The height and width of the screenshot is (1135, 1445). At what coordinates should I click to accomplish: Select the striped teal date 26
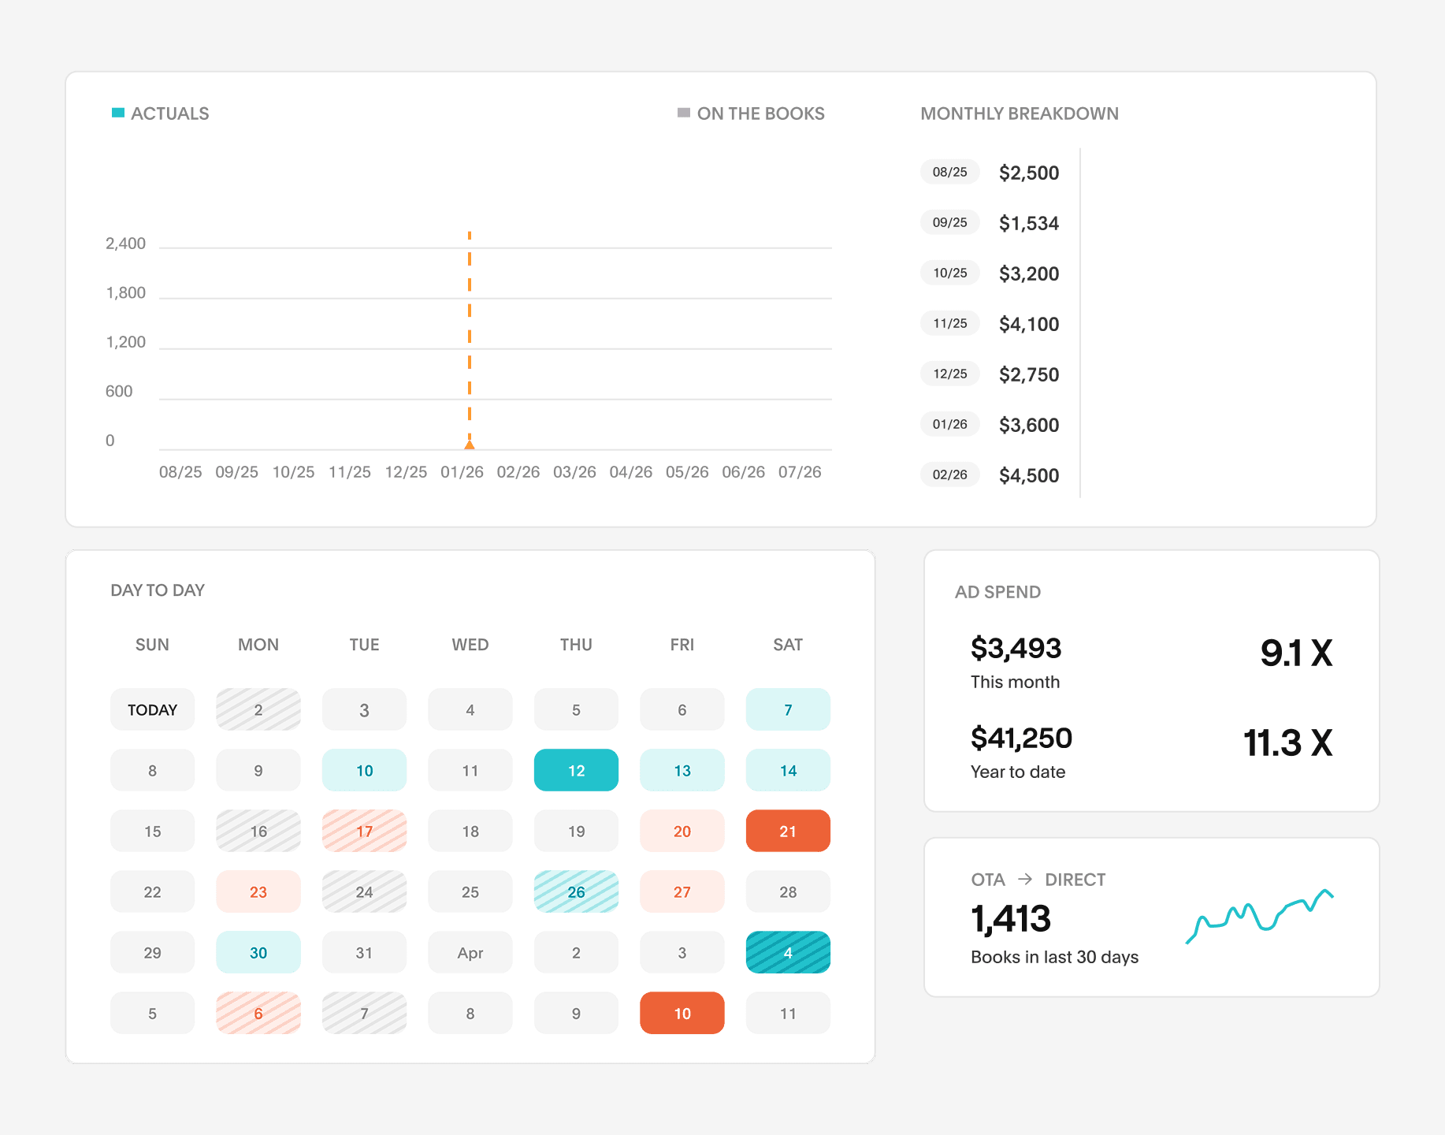576,891
